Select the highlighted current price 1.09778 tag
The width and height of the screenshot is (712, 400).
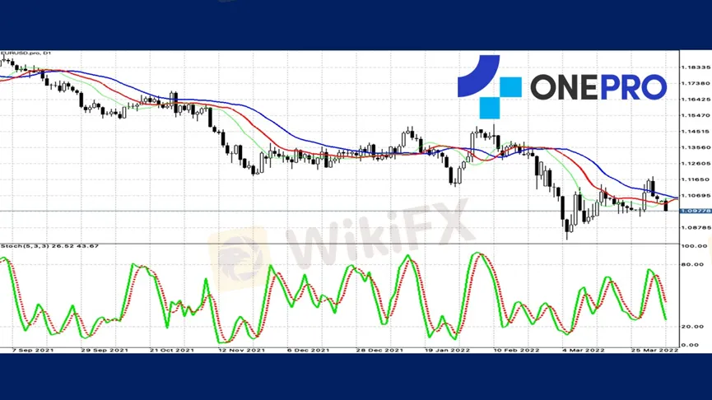click(696, 212)
